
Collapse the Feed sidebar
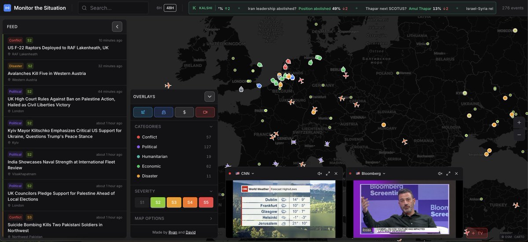[117, 26]
